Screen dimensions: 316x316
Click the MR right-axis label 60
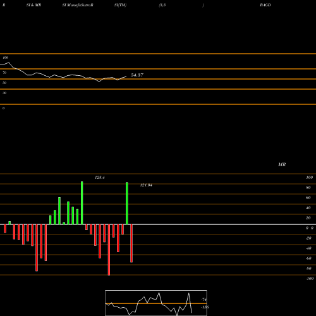tap(308, 198)
